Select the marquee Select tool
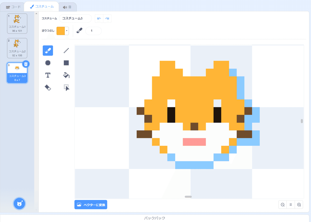Viewport: 311px width, 222px height. [x=66, y=88]
